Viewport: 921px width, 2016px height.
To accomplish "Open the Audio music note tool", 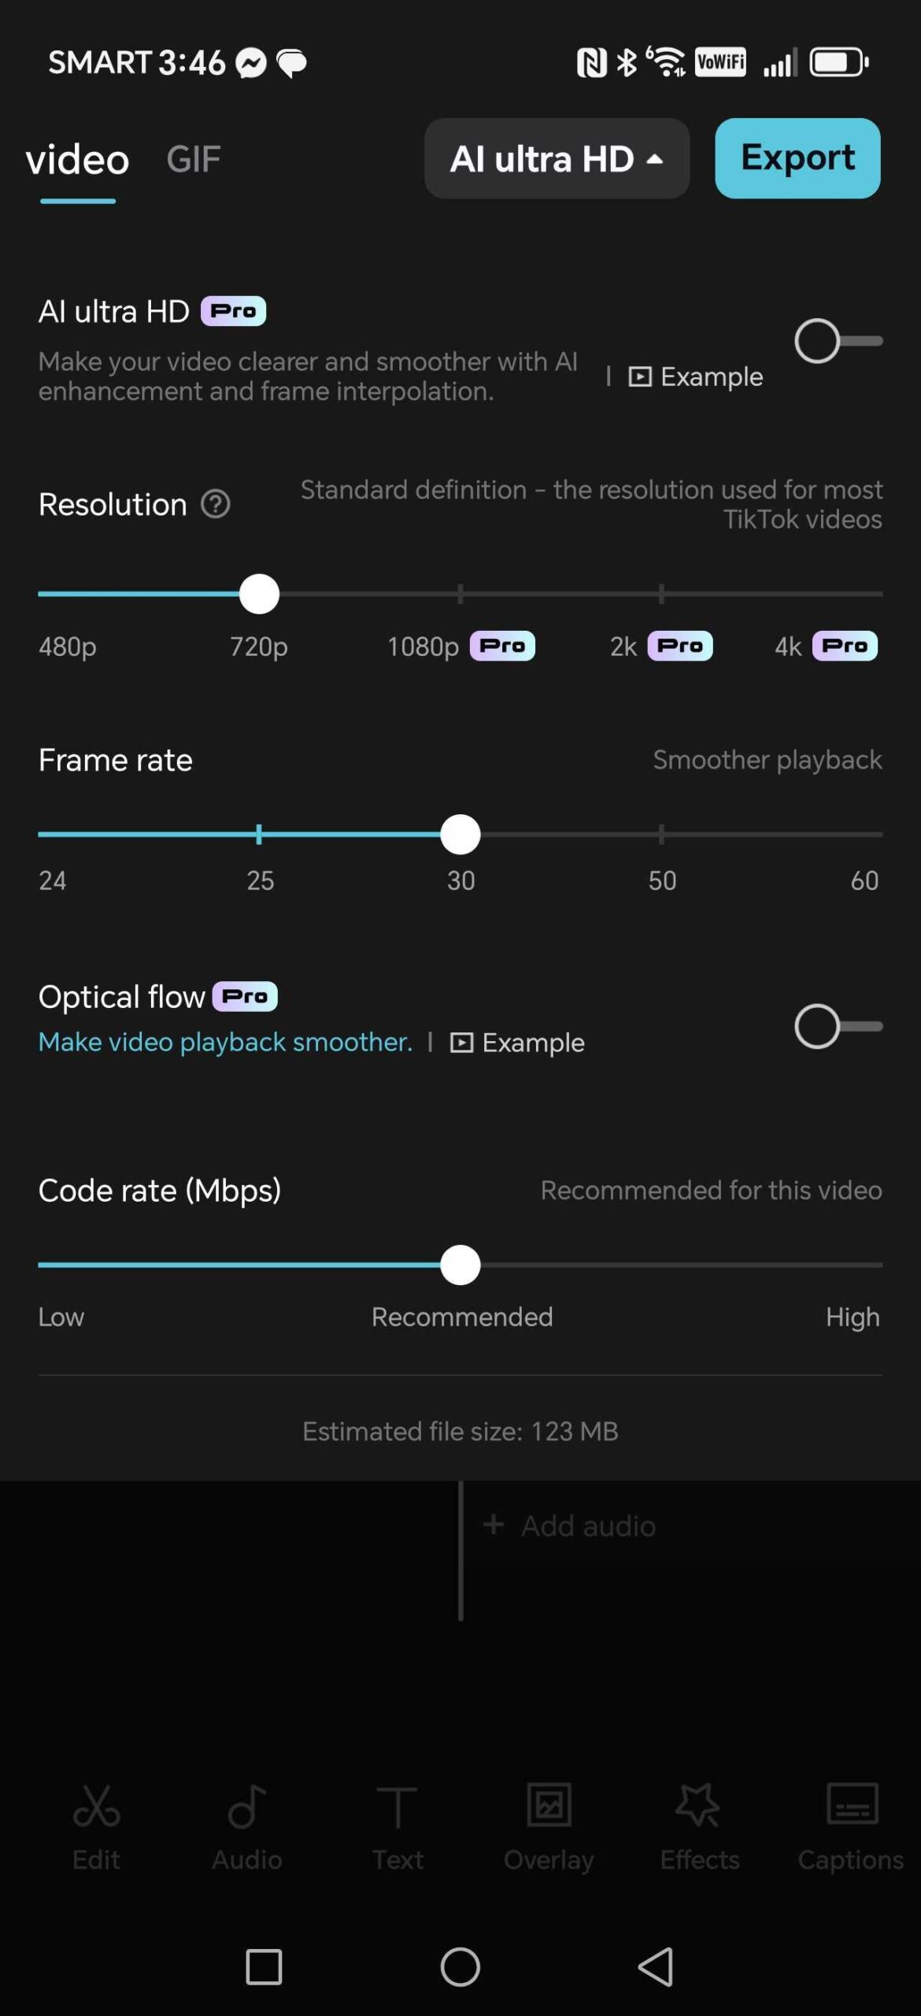I will [x=246, y=1807].
